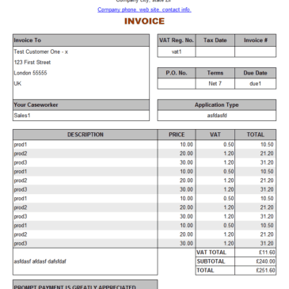Select the VAT TOTAL label
The image size is (289, 289).
(x=211, y=253)
